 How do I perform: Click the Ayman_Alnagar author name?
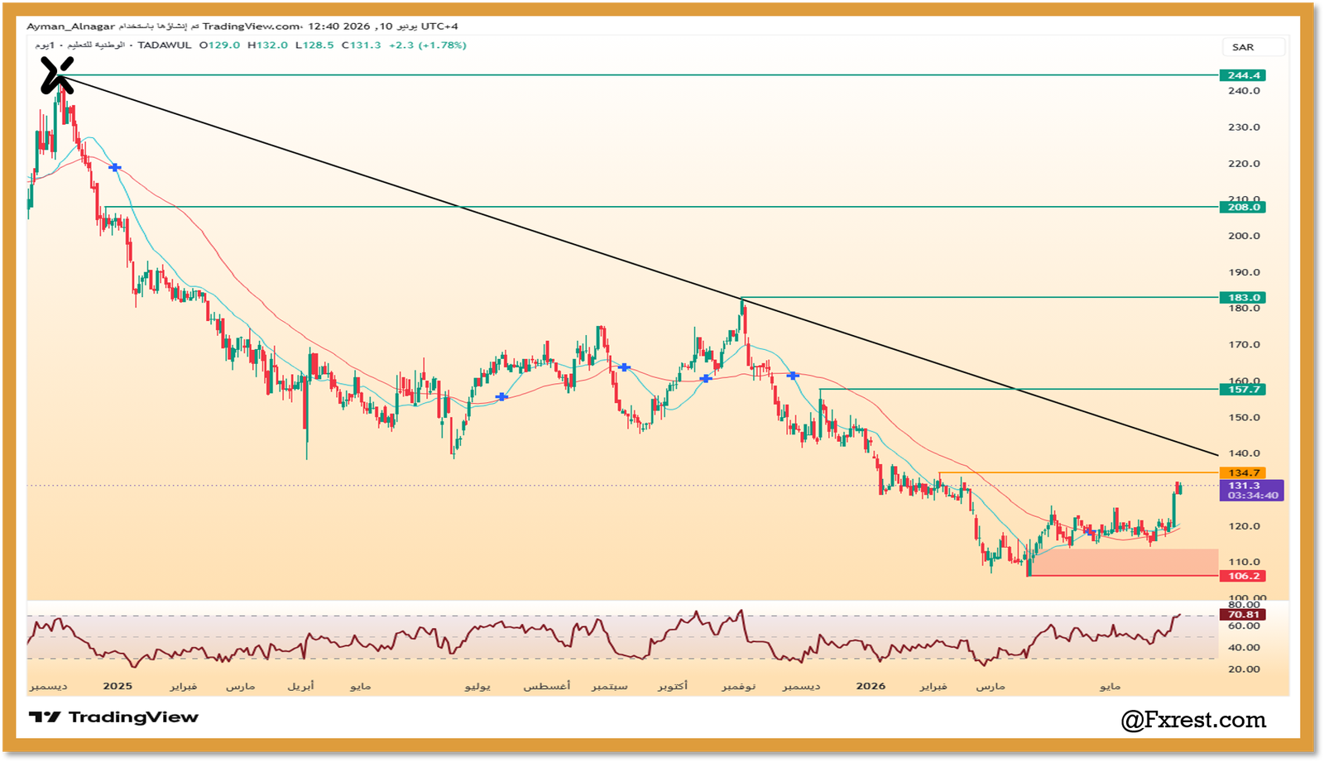pos(70,26)
